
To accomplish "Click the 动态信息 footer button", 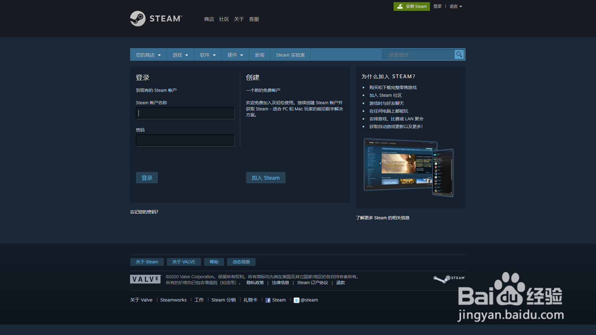I will pyautogui.click(x=241, y=262).
